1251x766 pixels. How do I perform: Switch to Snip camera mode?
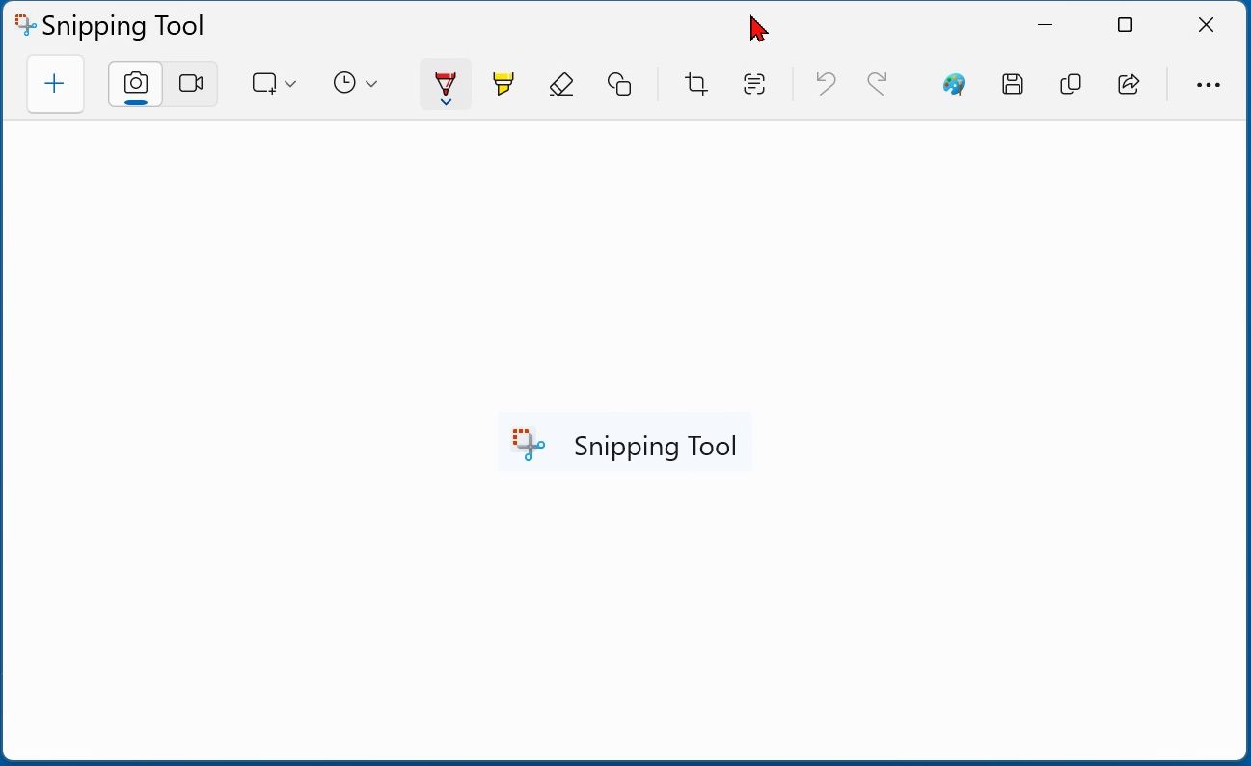coord(136,84)
